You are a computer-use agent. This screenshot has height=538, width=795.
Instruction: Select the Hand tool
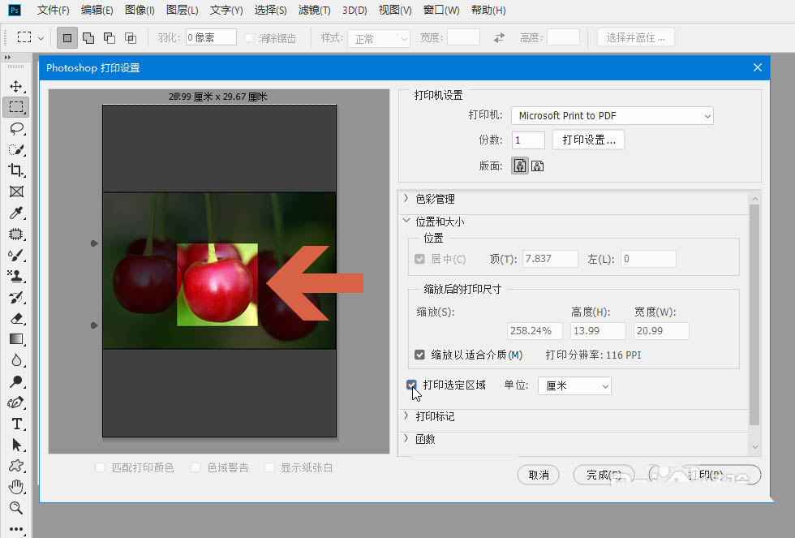16,487
